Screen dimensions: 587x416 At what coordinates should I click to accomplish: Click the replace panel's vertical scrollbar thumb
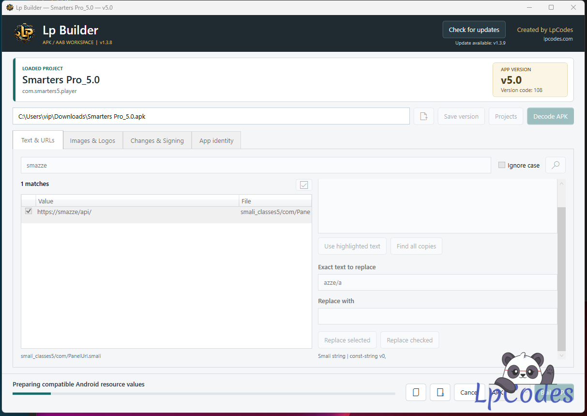[x=561, y=278]
